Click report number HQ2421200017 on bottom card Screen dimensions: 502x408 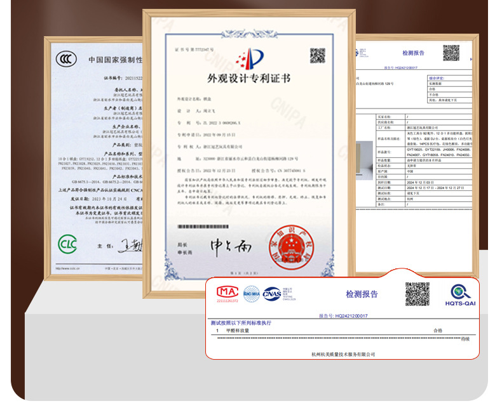click(343, 316)
